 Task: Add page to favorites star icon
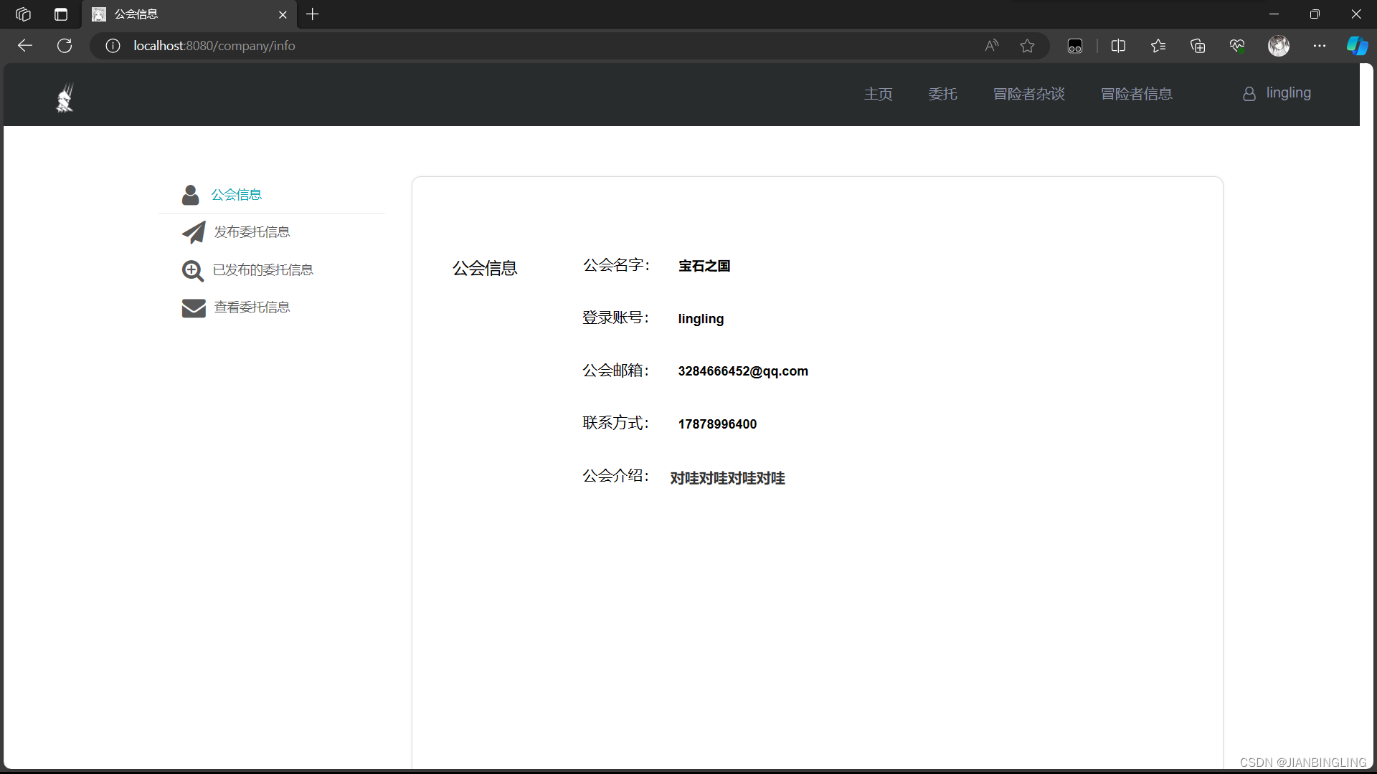click(1027, 46)
